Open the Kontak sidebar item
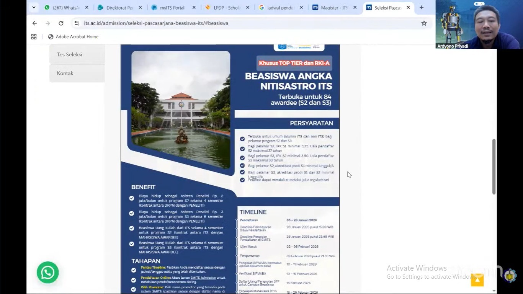The height and width of the screenshot is (294, 523). (x=77, y=73)
